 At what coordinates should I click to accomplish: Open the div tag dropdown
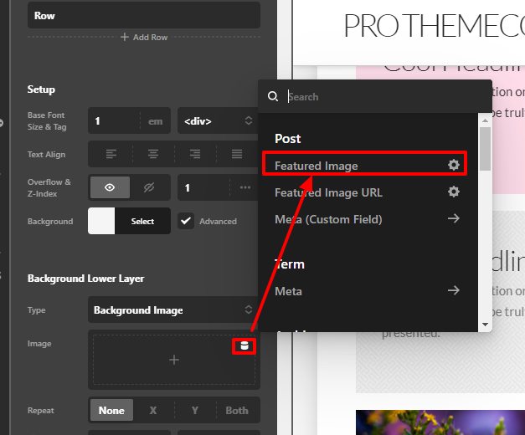(x=218, y=120)
